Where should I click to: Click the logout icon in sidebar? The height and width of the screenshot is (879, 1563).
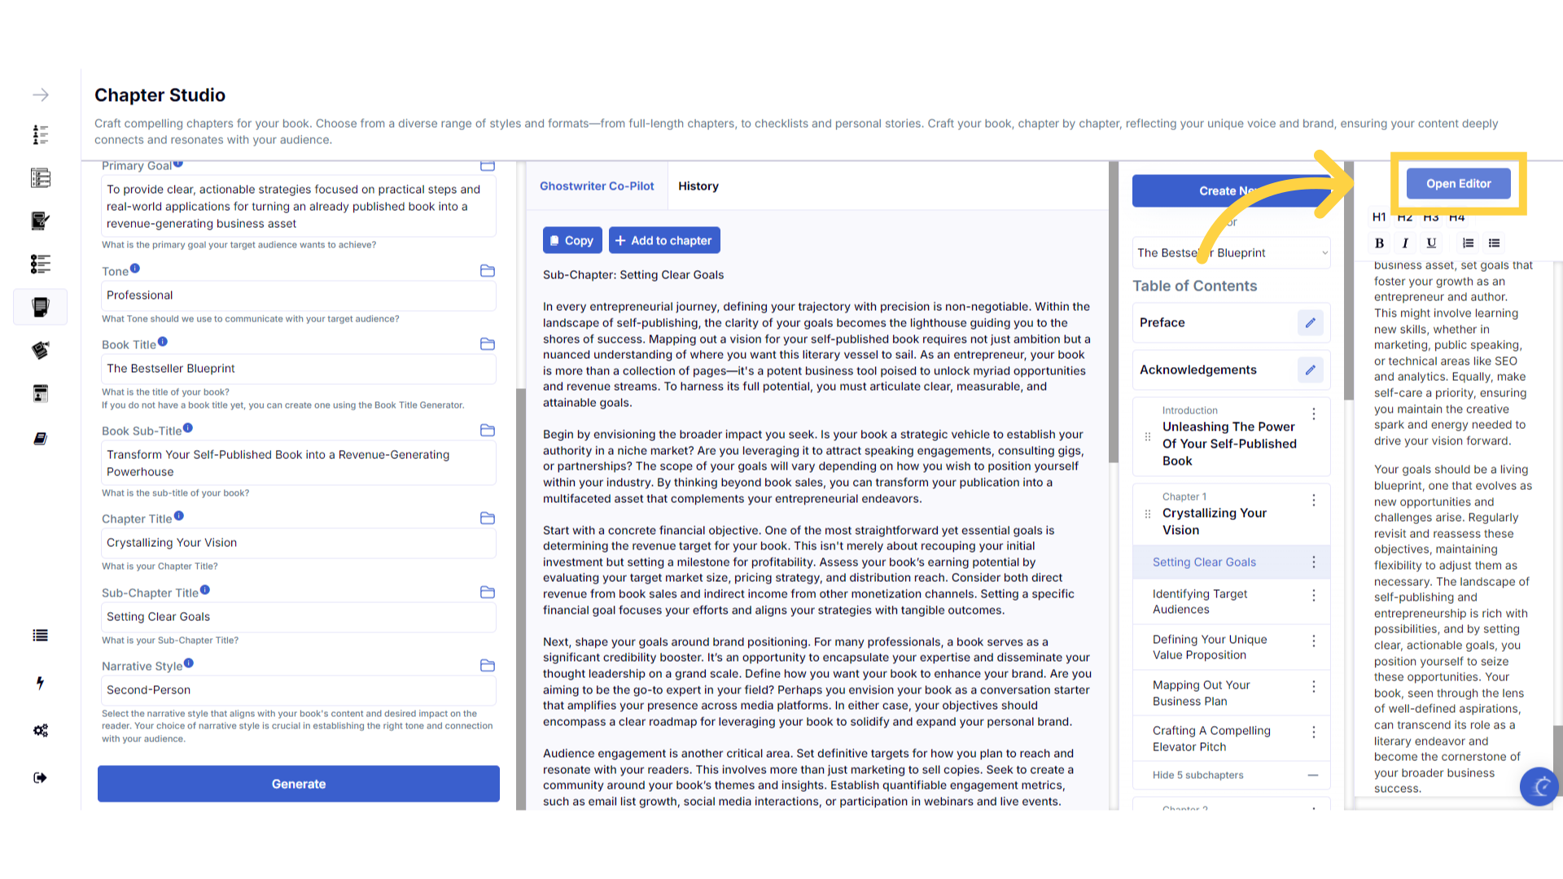pos(40,778)
